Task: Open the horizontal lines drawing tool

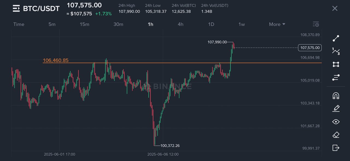Action: [336, 77]
